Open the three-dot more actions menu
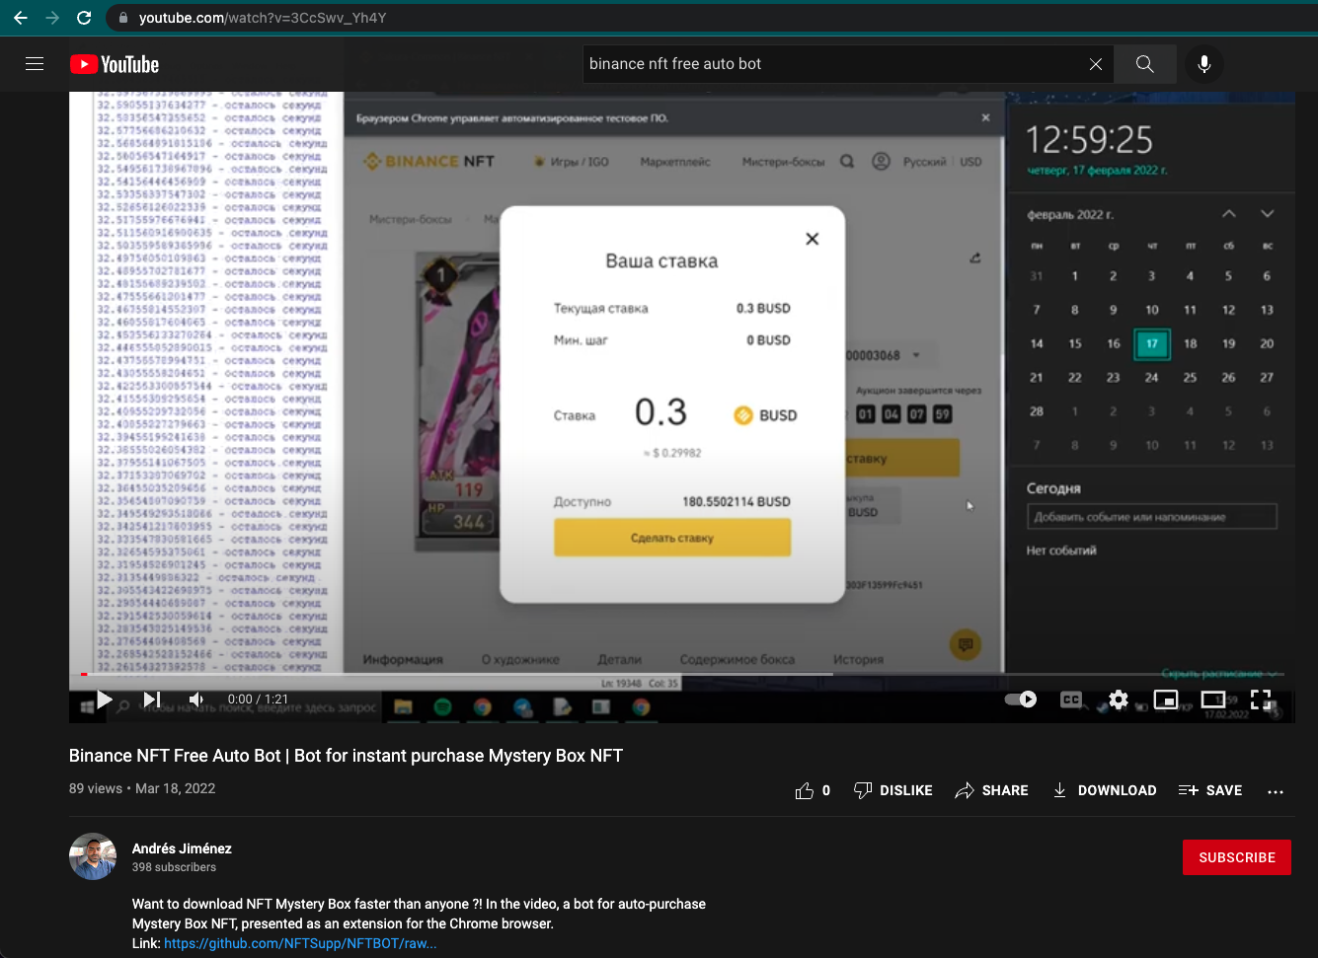 coord(1276,791)
